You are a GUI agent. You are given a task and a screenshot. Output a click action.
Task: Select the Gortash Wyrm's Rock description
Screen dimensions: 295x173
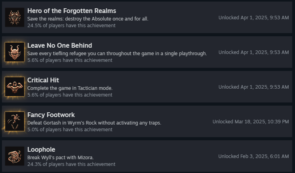[x=94, y=123]
